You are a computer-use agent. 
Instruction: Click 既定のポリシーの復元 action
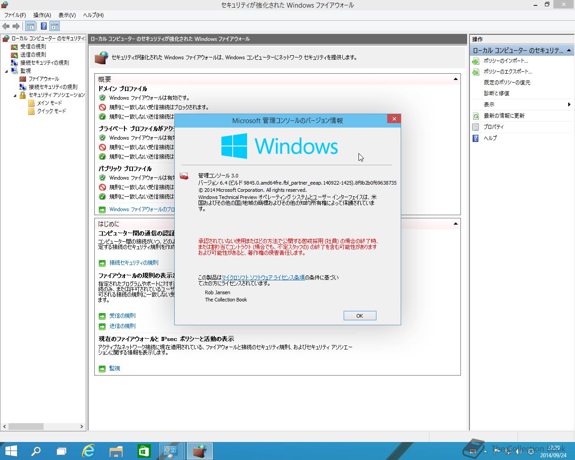click(507, 83)
